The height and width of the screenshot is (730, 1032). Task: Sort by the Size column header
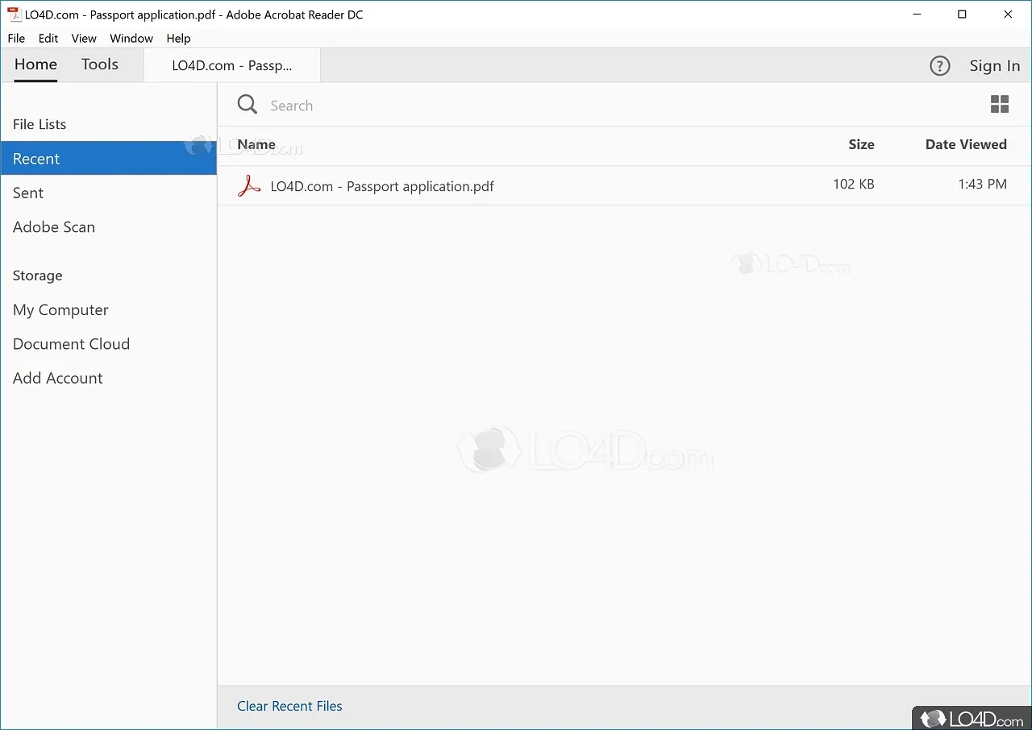coord(861,144)
